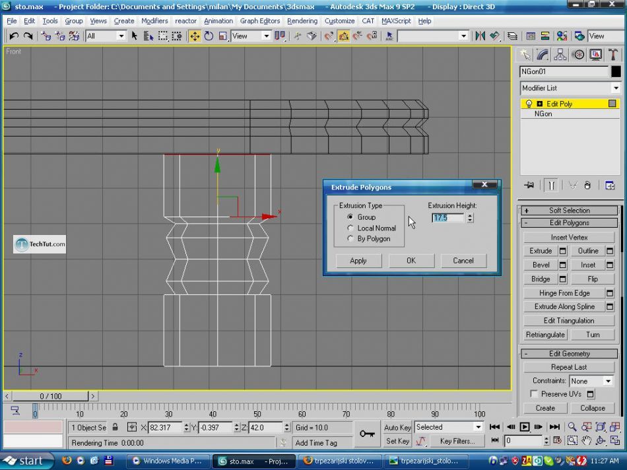The width and height of the screenshot is (627, 470).
Task: Open the MAXScript menu
Action: (x=396, y=21)
